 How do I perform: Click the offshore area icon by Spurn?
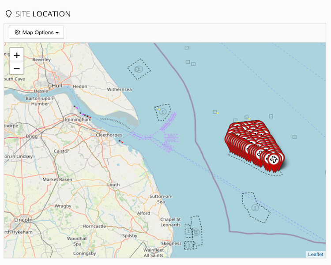coord(162,112)
